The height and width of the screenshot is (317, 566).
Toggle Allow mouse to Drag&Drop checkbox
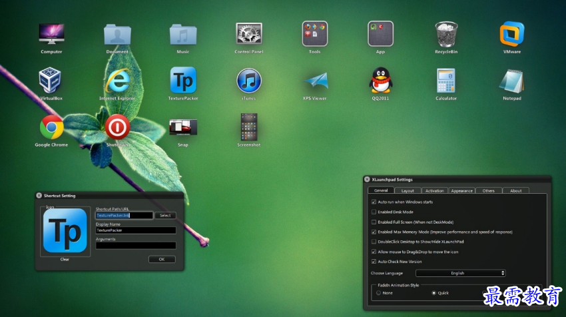pos(374,252)
